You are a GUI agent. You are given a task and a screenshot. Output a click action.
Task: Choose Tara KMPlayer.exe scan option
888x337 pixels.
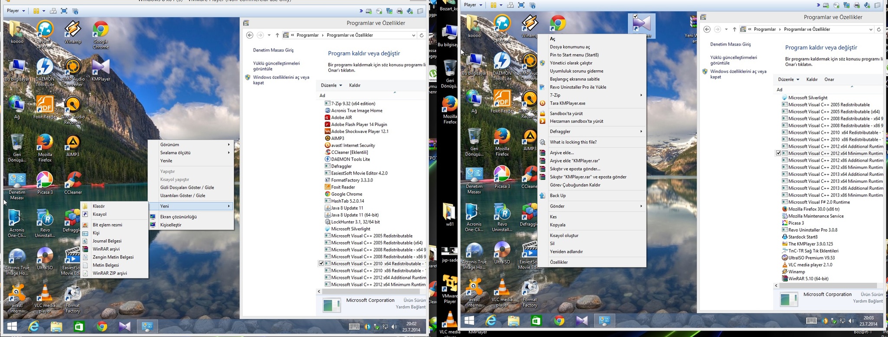click(x=567, y=103)
